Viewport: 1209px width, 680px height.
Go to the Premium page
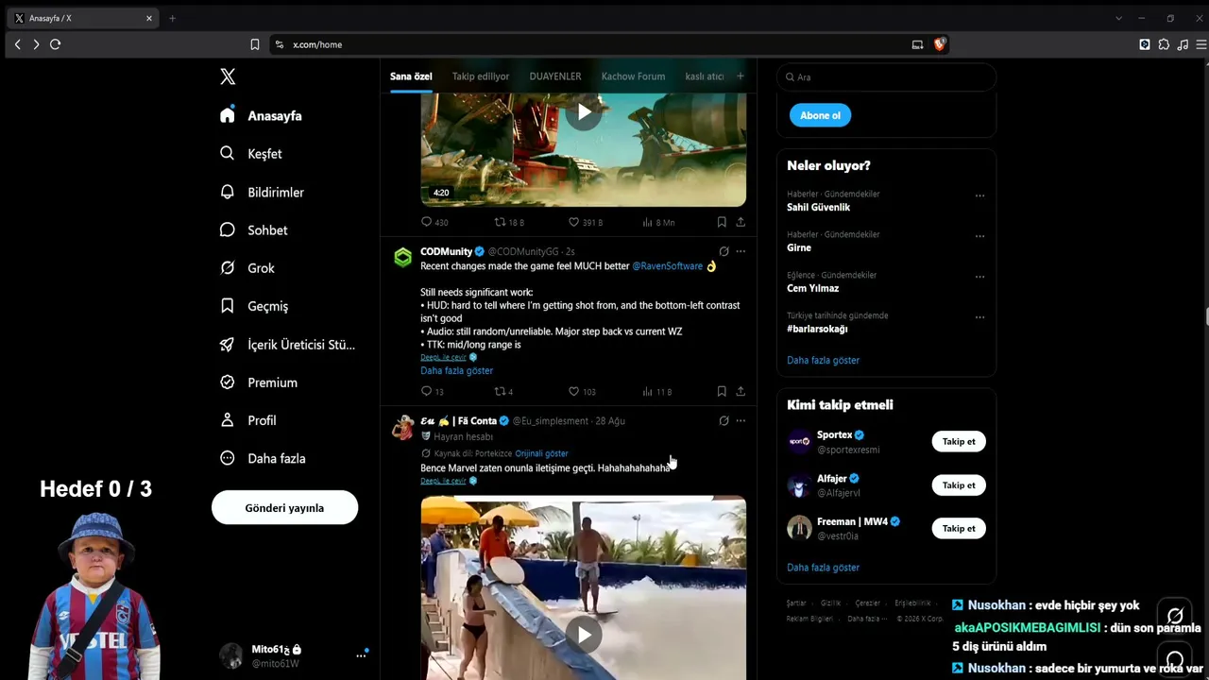(x=258, y=382)
